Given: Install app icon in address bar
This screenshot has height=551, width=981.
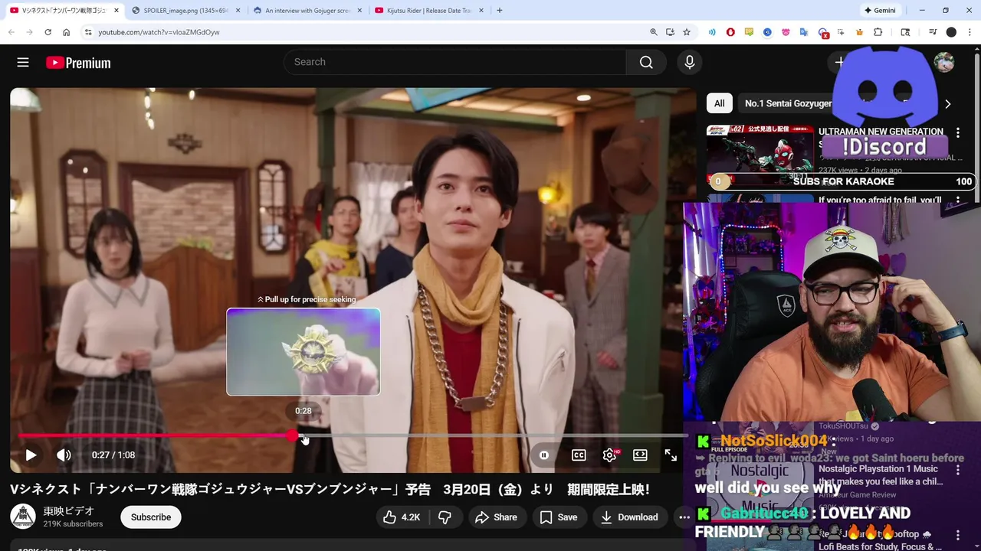Looking at the screenshot, I should (670, 32).
